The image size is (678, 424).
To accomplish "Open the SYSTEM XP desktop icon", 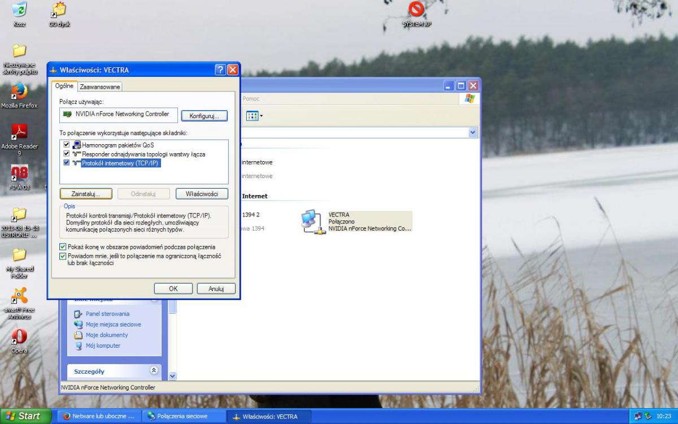I will tap(416, 9).
